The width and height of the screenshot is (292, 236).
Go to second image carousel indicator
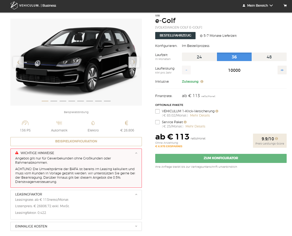tap(54, 101)
